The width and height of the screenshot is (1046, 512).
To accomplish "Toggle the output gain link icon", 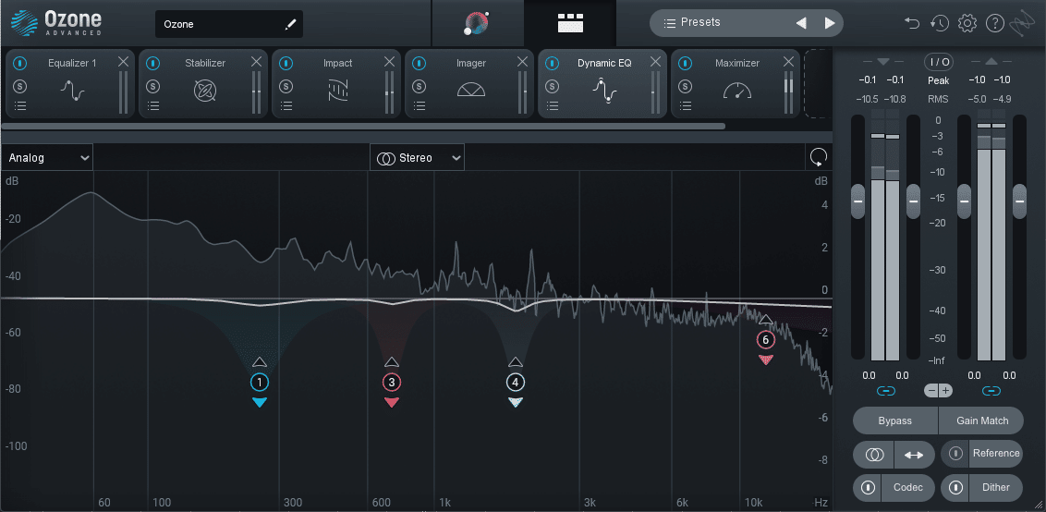I will pos(991,391).
